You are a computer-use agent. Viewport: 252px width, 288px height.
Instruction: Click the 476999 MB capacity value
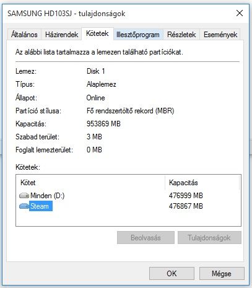(x=186, y=195)
